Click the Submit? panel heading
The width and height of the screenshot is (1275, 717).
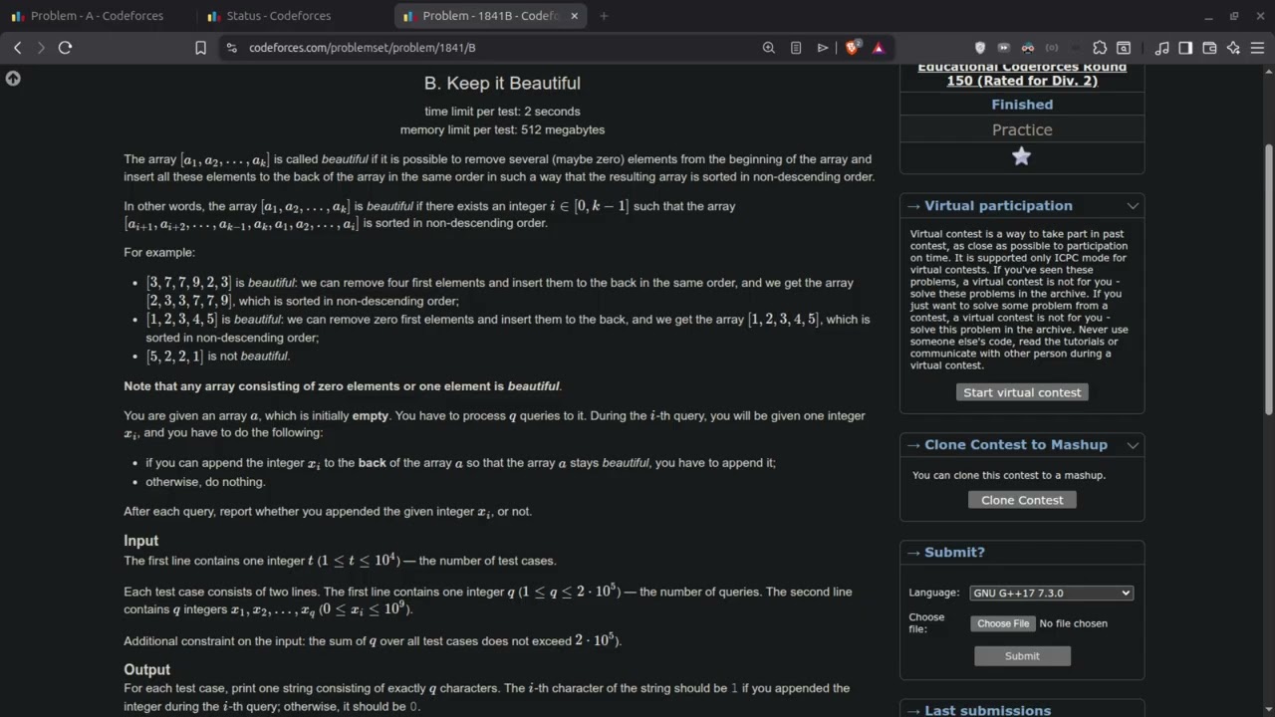[954, 553]
